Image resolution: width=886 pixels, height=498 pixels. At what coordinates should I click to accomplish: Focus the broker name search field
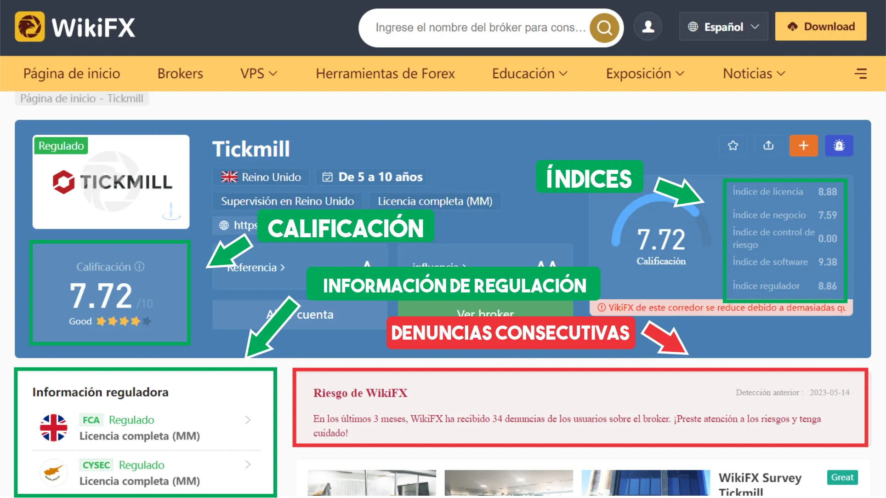pos(480,28)
